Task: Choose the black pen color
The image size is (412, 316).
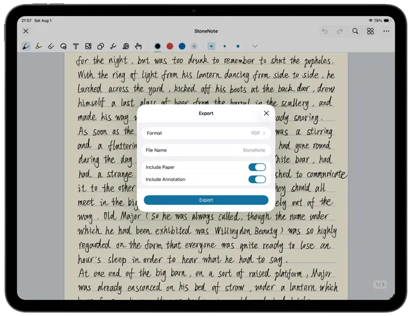Action: coord(157,47)
